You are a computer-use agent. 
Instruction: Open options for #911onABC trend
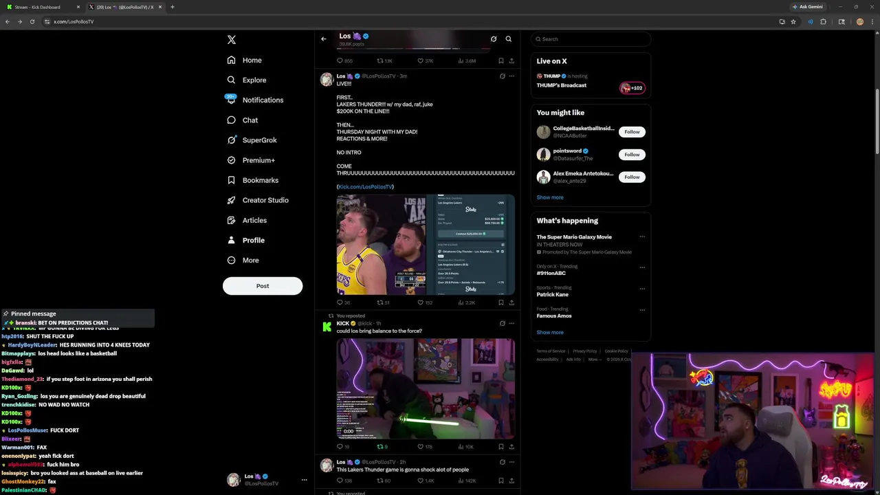[642, 267]
